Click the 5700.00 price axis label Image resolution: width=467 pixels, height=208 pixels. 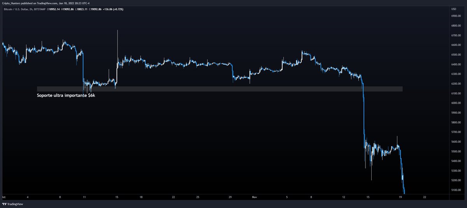click(x=456, y=132)
